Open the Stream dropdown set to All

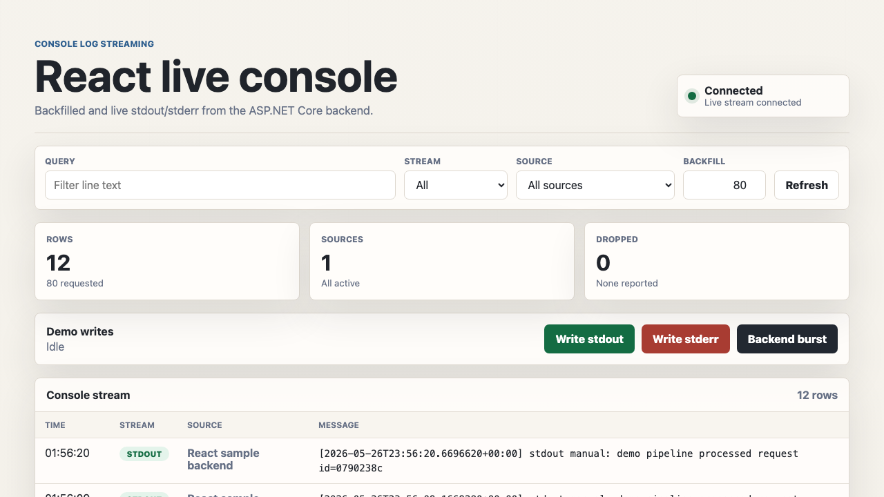pyautogui.click(x=456, y=185)
